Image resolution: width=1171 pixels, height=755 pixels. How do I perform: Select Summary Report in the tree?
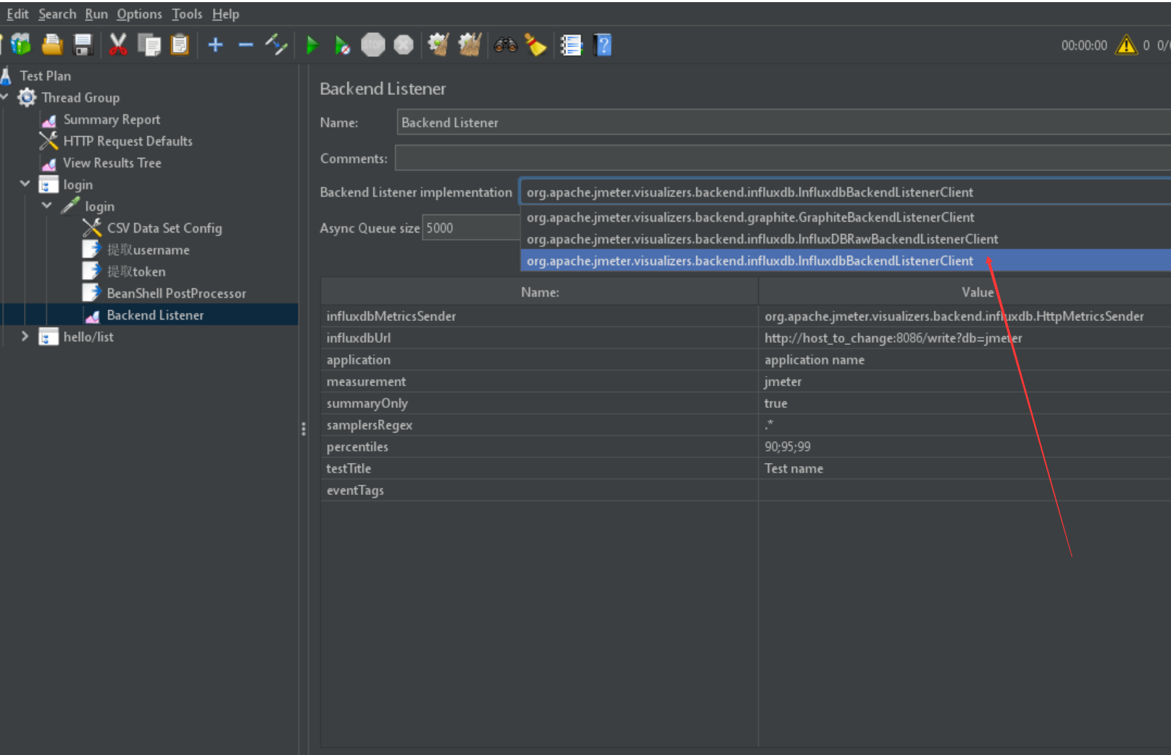(112, 120)
